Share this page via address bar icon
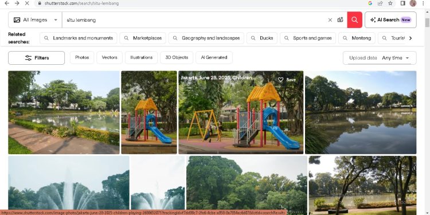The image size is (430, 215). click(x=380, y=3)
